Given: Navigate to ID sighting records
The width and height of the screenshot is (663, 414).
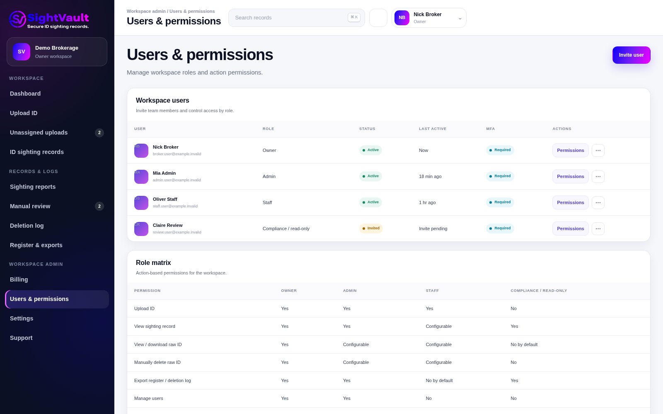Looking at the screenshot, I should coord(57,152).
